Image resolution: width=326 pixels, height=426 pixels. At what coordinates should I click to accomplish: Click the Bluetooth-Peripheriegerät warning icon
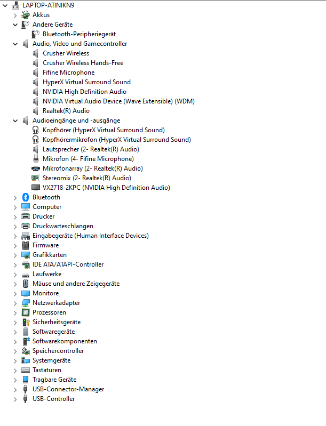36,34
